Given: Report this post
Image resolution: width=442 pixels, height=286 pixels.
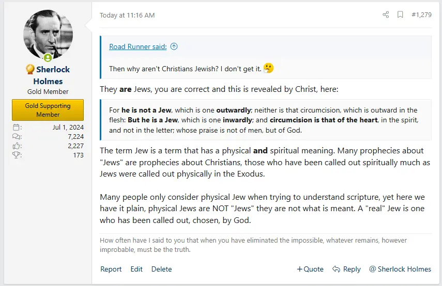Looking at the screenshot, I should click(x=111, y=269).
